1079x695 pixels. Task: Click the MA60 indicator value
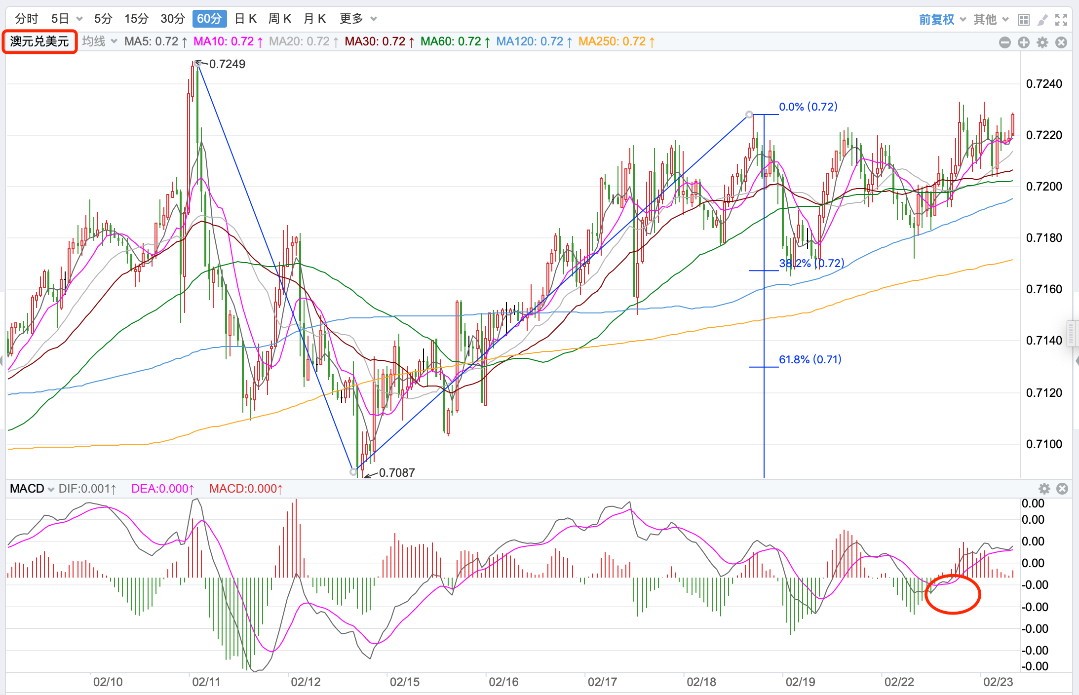455,41
